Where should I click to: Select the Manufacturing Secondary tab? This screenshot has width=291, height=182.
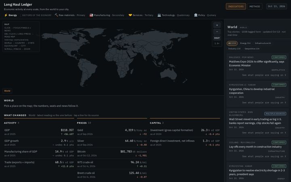[x=107, y=15]
